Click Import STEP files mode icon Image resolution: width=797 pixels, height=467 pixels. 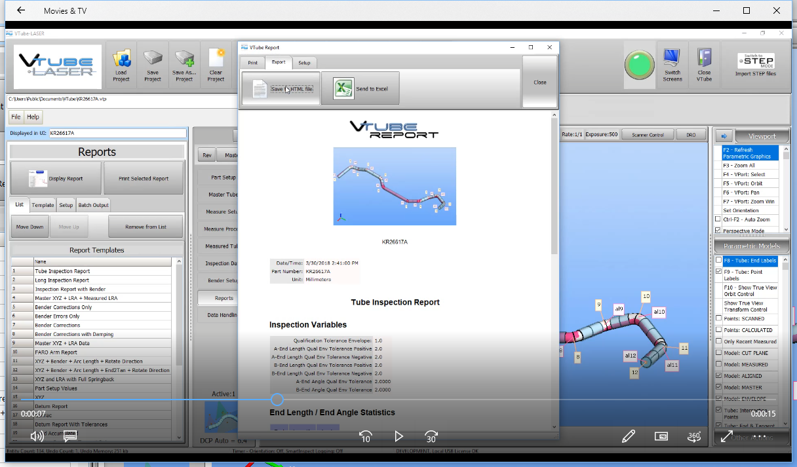[755, 61]
